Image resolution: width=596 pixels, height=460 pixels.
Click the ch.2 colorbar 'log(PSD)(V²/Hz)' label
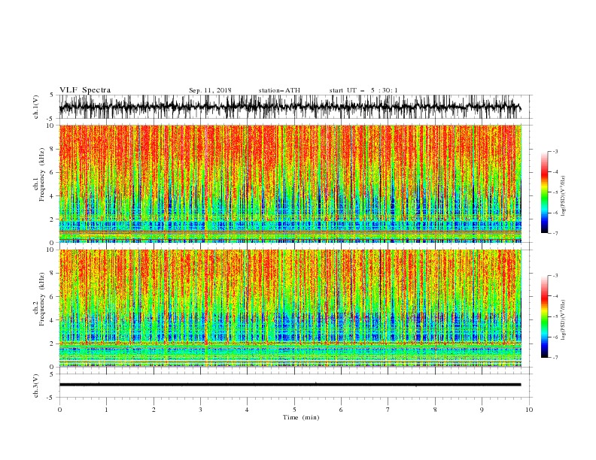coord(564,319)
